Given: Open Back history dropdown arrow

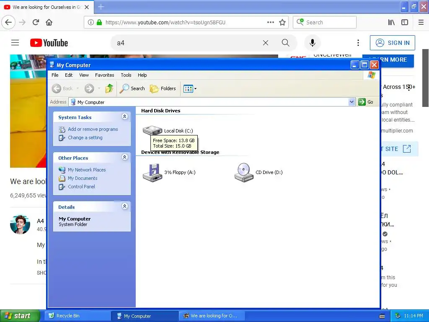Looking at the screenshot, I should 78,88.
